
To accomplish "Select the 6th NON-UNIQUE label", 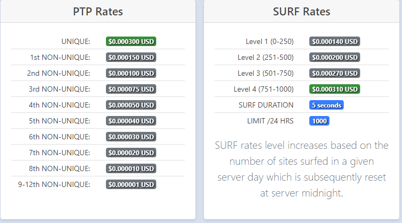I will (x=59, y=137).
